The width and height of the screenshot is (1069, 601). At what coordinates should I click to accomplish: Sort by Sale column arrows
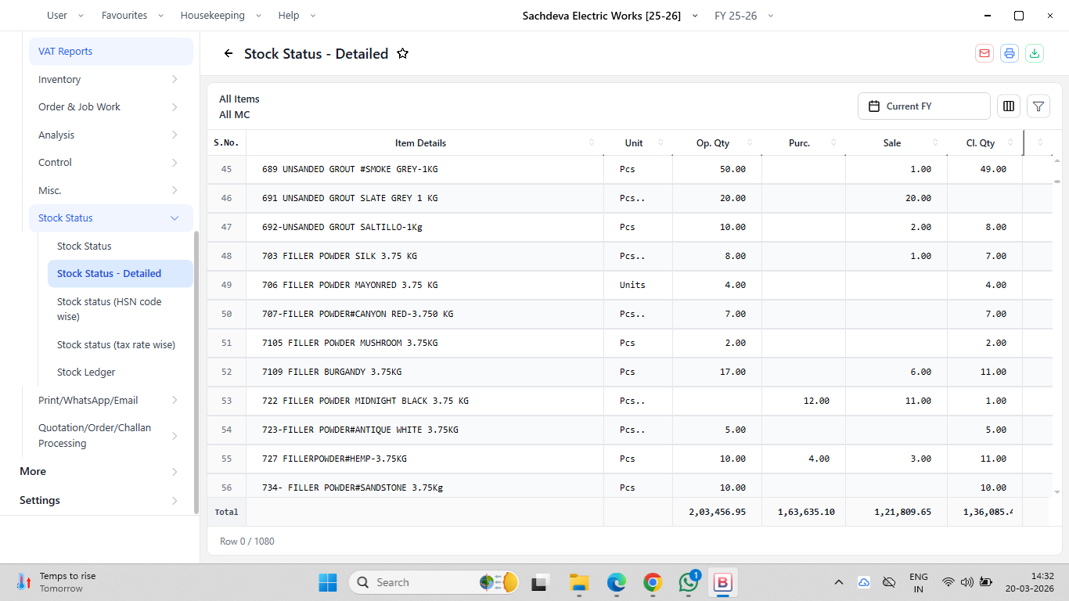pyautogui.click(x=935, y=142)
